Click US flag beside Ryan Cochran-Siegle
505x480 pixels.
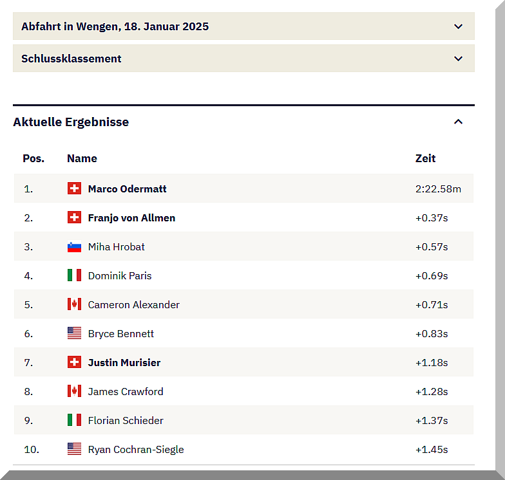[74, 449]
